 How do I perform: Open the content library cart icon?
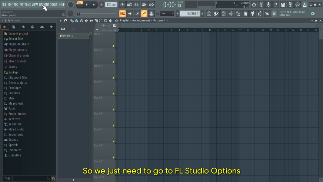tap(274, 14)
